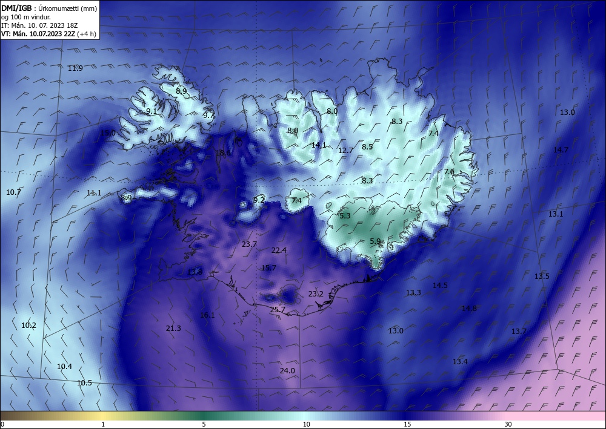The image size is (606, 429).
Task: Click the 15.7 value label
Action: [x=268, y=267]
